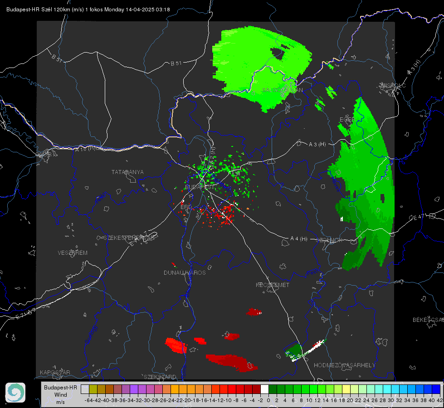Click the DUNAÚJVÁROS city label

(x=185, y=272)
